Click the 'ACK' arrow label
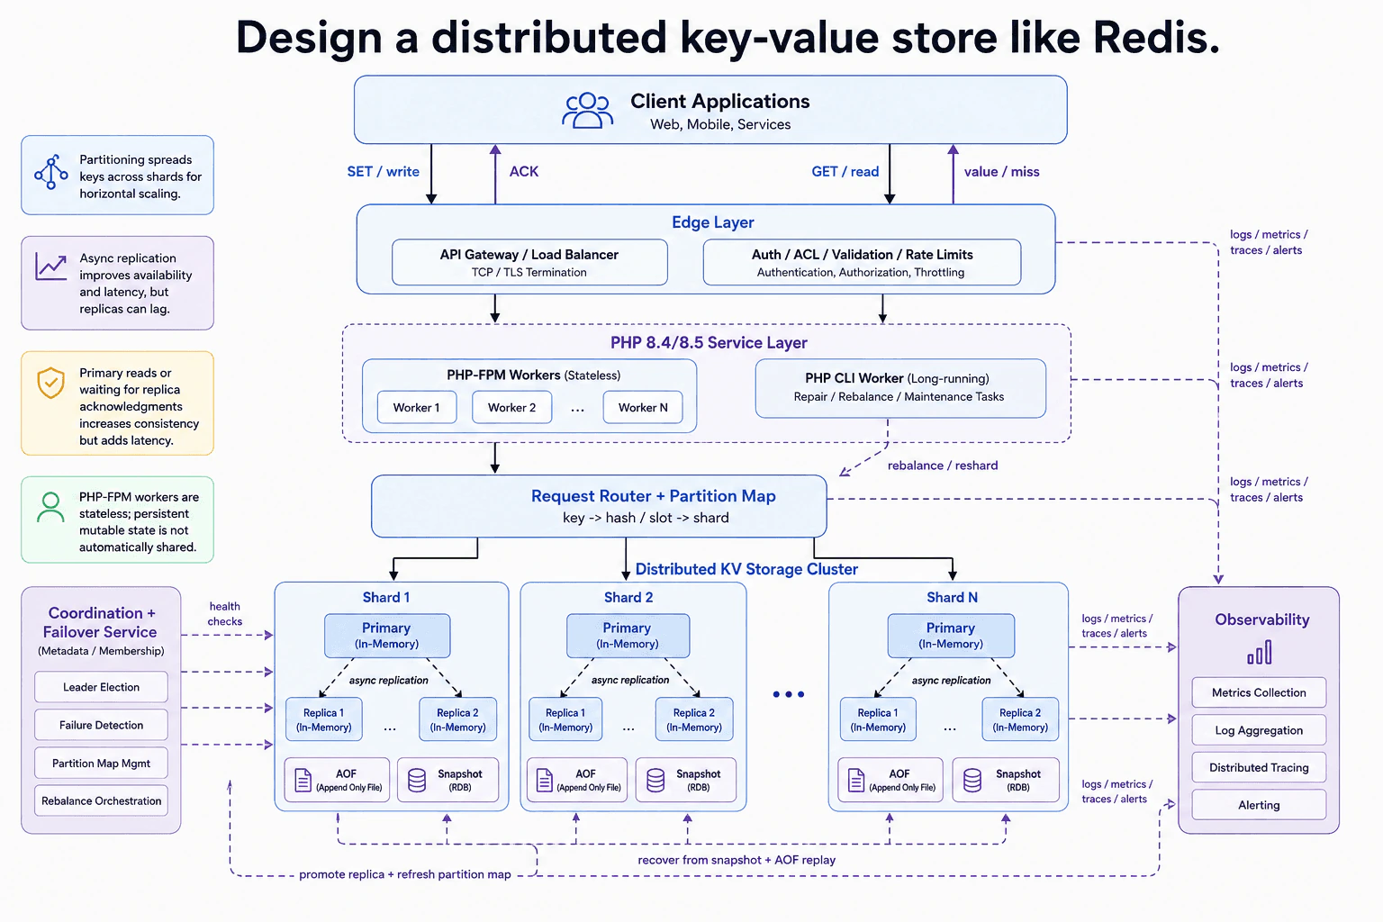The height and width of the screenshot is (922, 1383). coord(524,171)
